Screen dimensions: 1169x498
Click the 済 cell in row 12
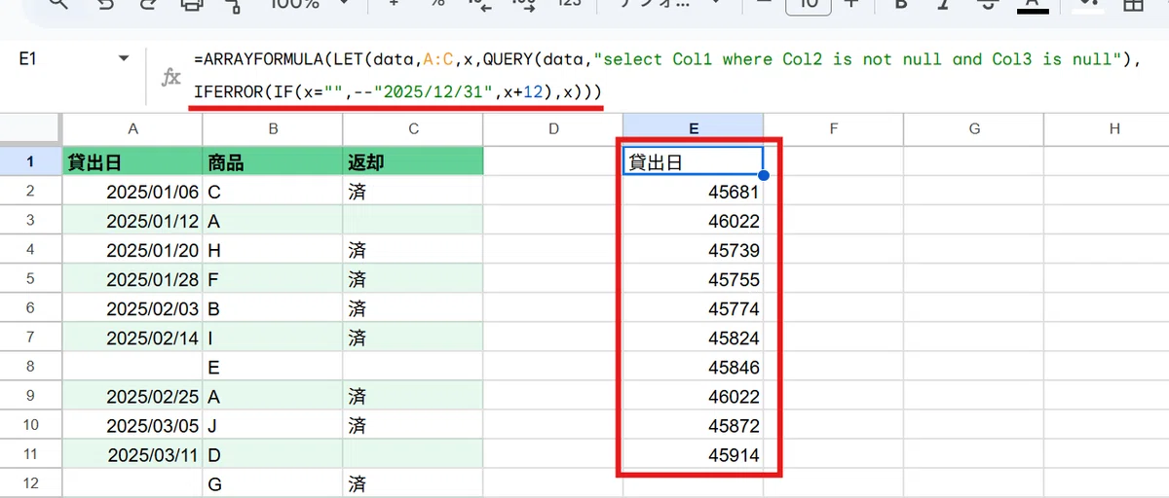click(413, 483)
